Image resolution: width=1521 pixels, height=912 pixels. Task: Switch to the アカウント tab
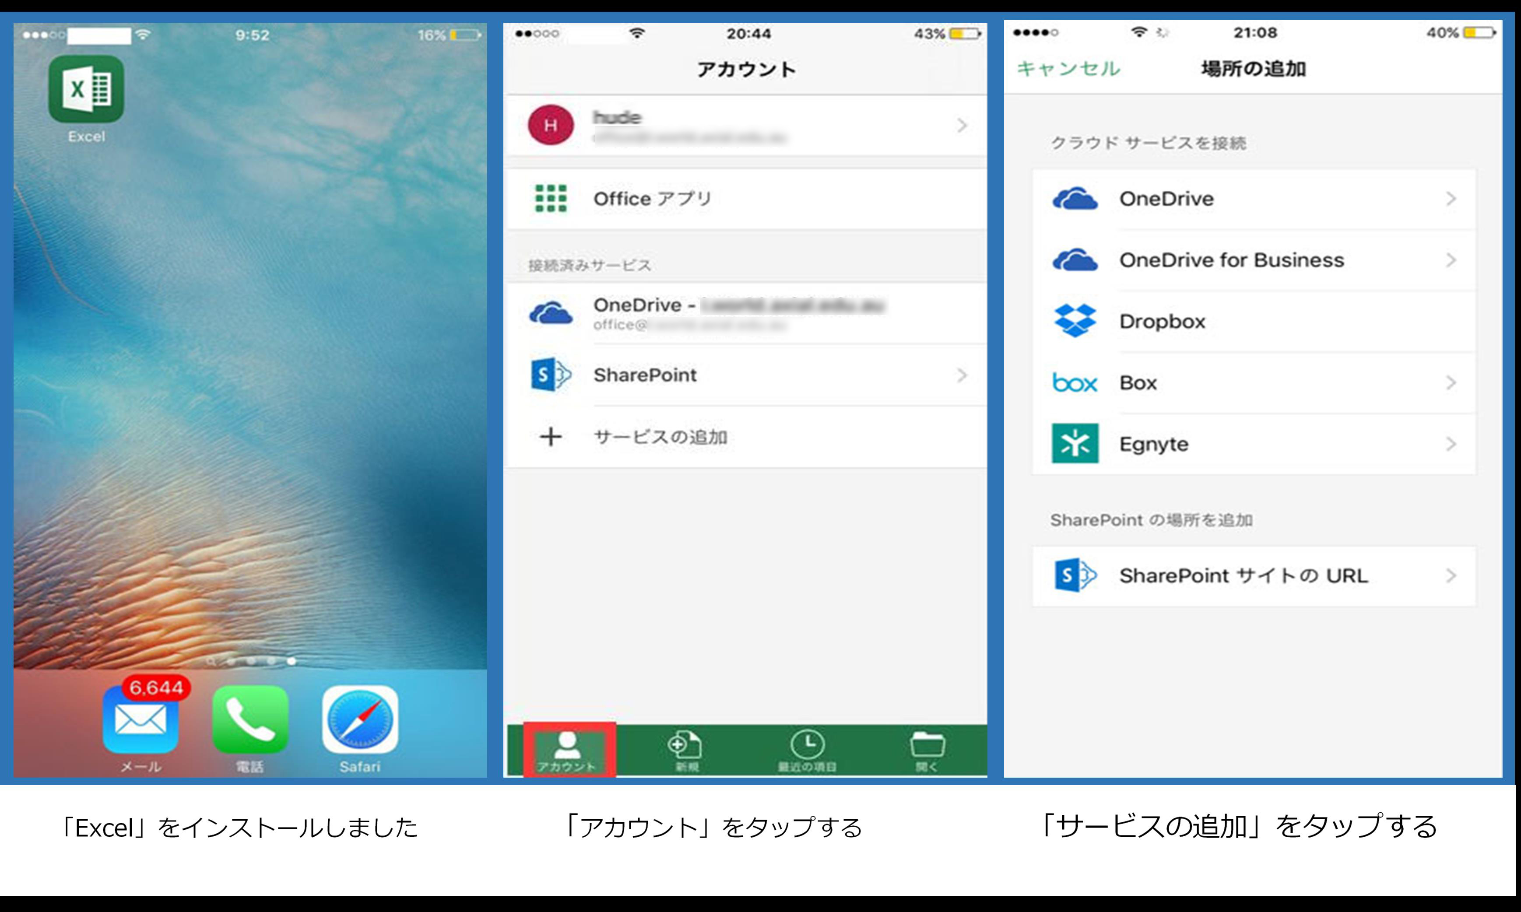[x=567, y=751]
